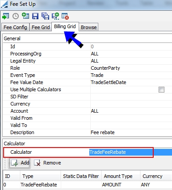This screenshot has width=172, height=190.
Task: Click the empty SD Filter value field
Action: pyautogui.click(x=131, y=97)
